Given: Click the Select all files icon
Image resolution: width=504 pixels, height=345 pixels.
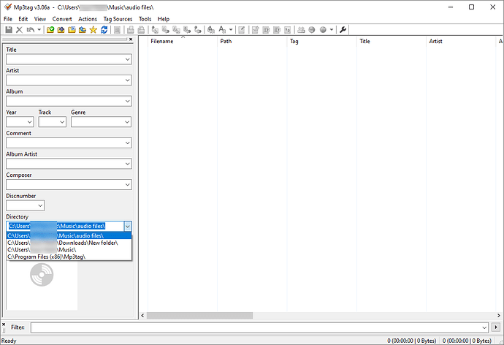Looking at the screenshot, I should point(118,30).
